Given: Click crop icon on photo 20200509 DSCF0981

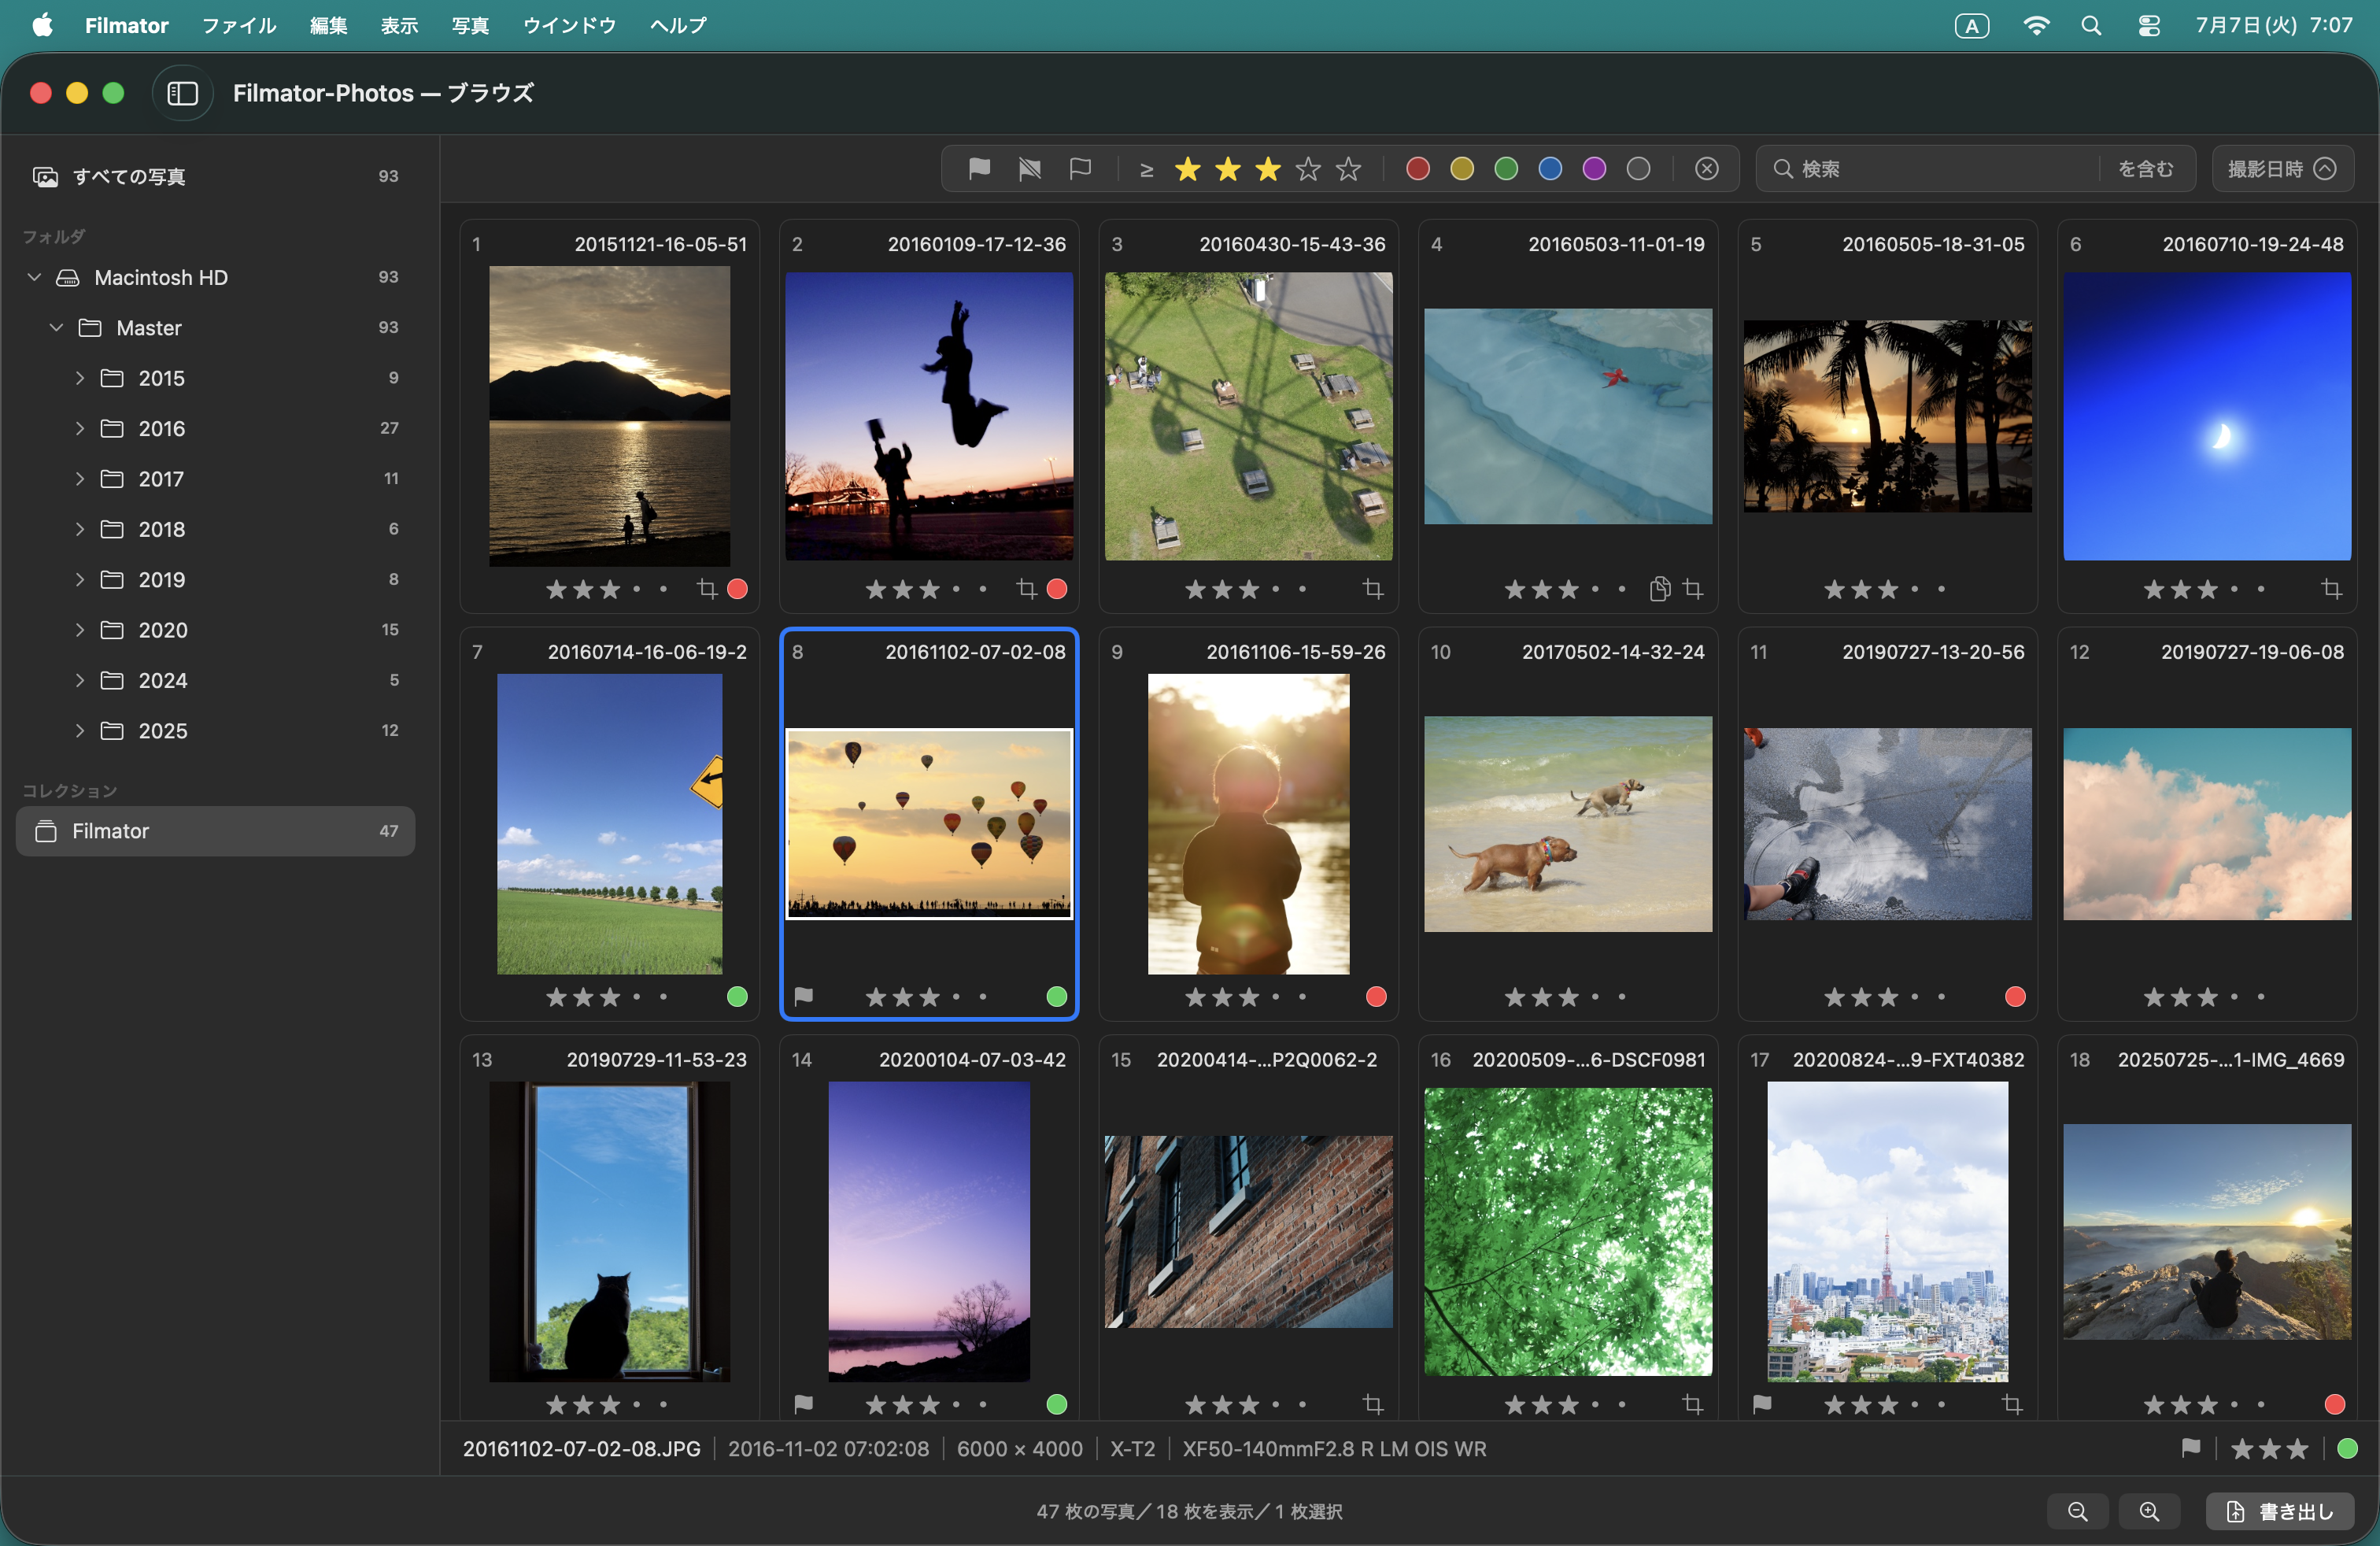Looking at the screenshot, I should pyautogui.click(x=1692, y=1404).
